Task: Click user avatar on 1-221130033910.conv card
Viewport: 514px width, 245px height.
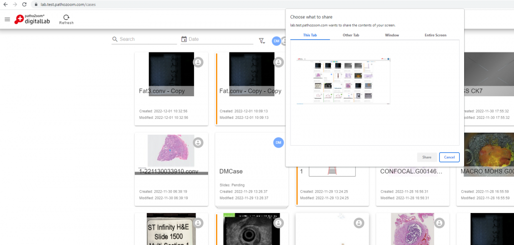Action: click(x=198, y=143)
